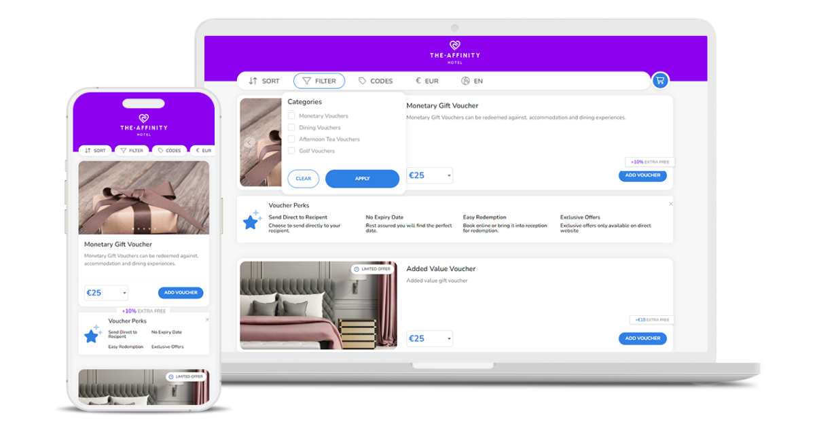Click the +10% EXTRA FREE badge on laptop
This screenshot has height=428, width=815.
[x=650, y=162]
